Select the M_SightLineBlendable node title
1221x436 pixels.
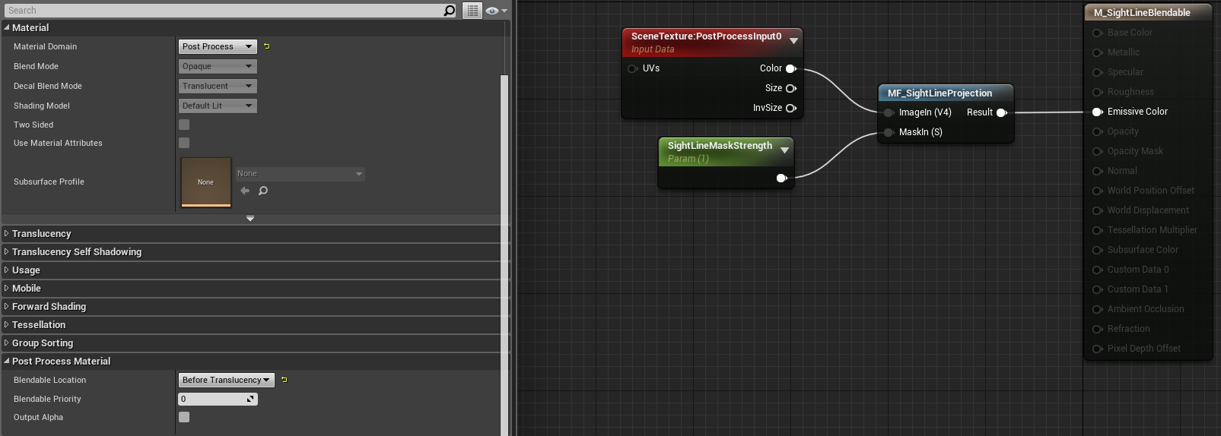(1142, 12)
